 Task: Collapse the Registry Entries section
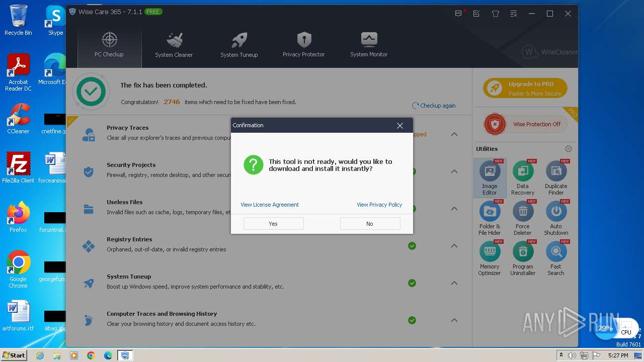tap(454, 246)
